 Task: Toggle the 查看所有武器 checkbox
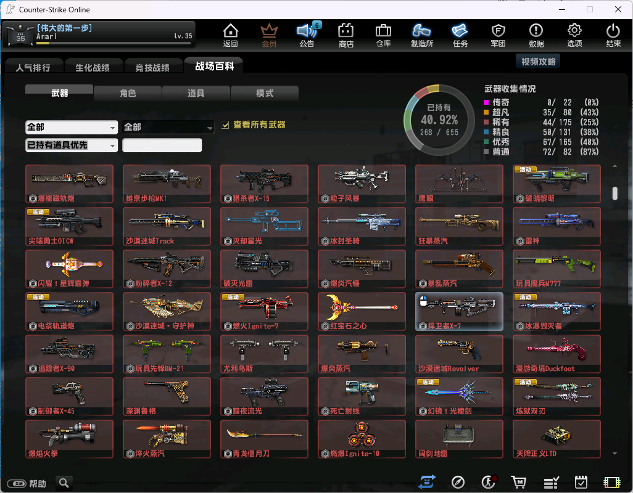[225, 125]
